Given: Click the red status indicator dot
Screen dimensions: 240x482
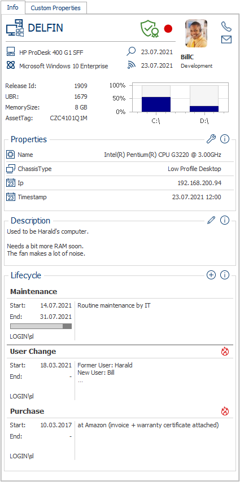Looking at the screenshot, I should pyautogui.click(x=168, y=29).
